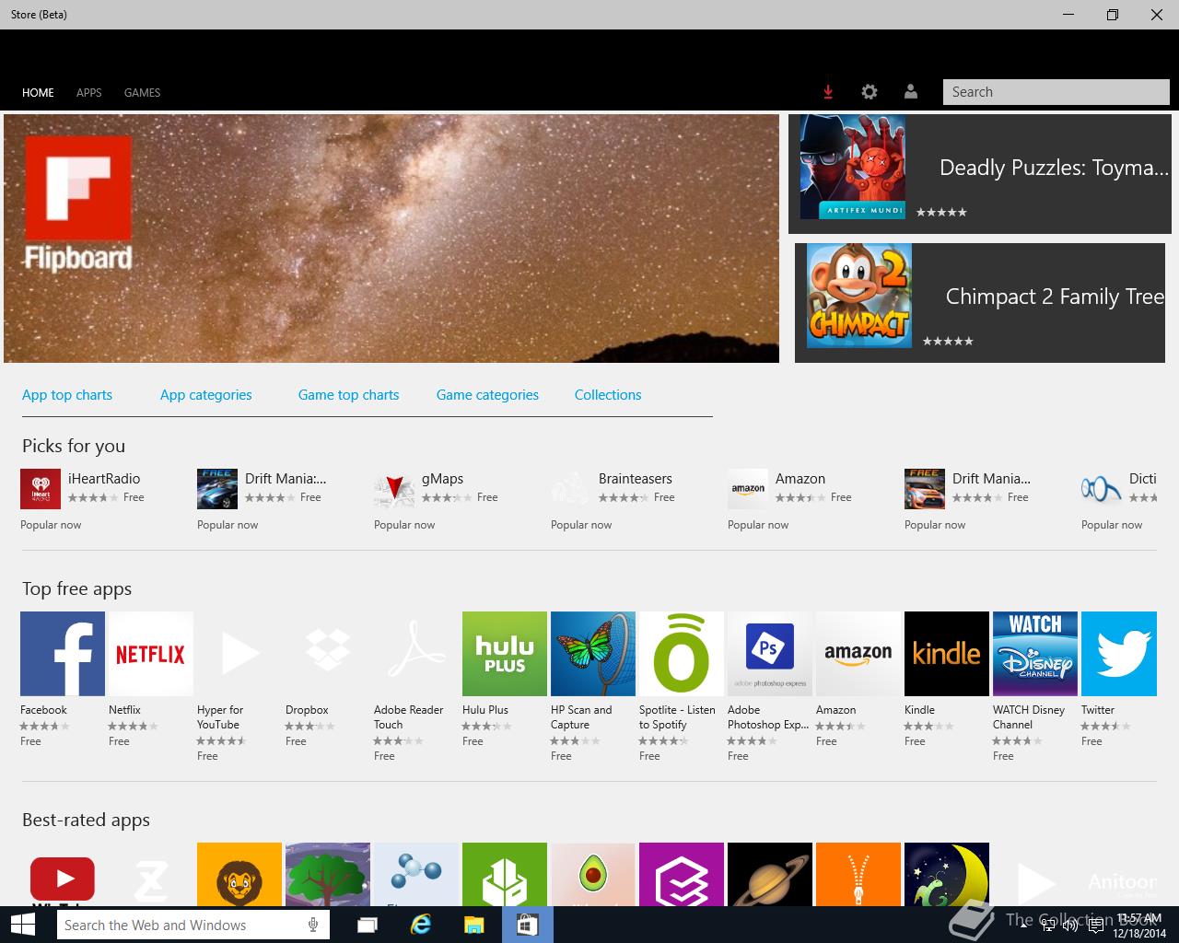Open App categories link
Screen dimensions: 1179x943
coord(205,395)
